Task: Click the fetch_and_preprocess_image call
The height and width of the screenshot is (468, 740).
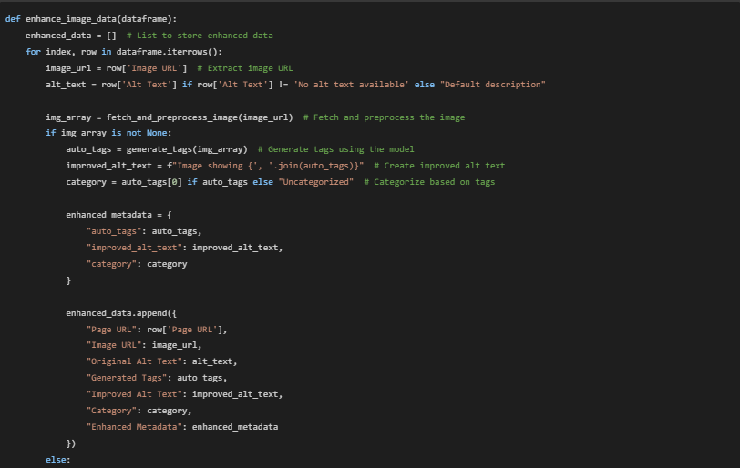Action: [x=200, y=117]
